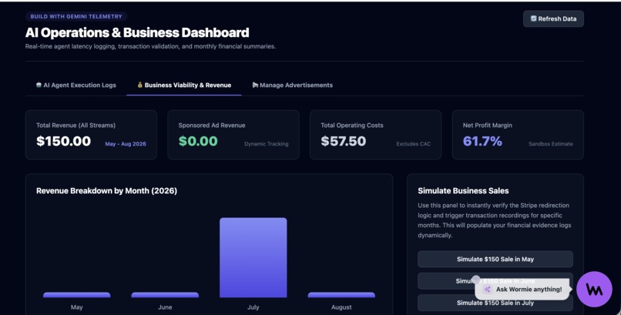Viewport: 621px width, 315px height.
Task: Click the $0.00 sponsored ad revenue value
Action: pos(198,141)
